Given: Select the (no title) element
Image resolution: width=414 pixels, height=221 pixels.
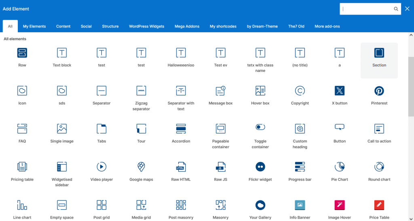Looking at the screenshot, I should pyautogui.click(x=300, y=57).
